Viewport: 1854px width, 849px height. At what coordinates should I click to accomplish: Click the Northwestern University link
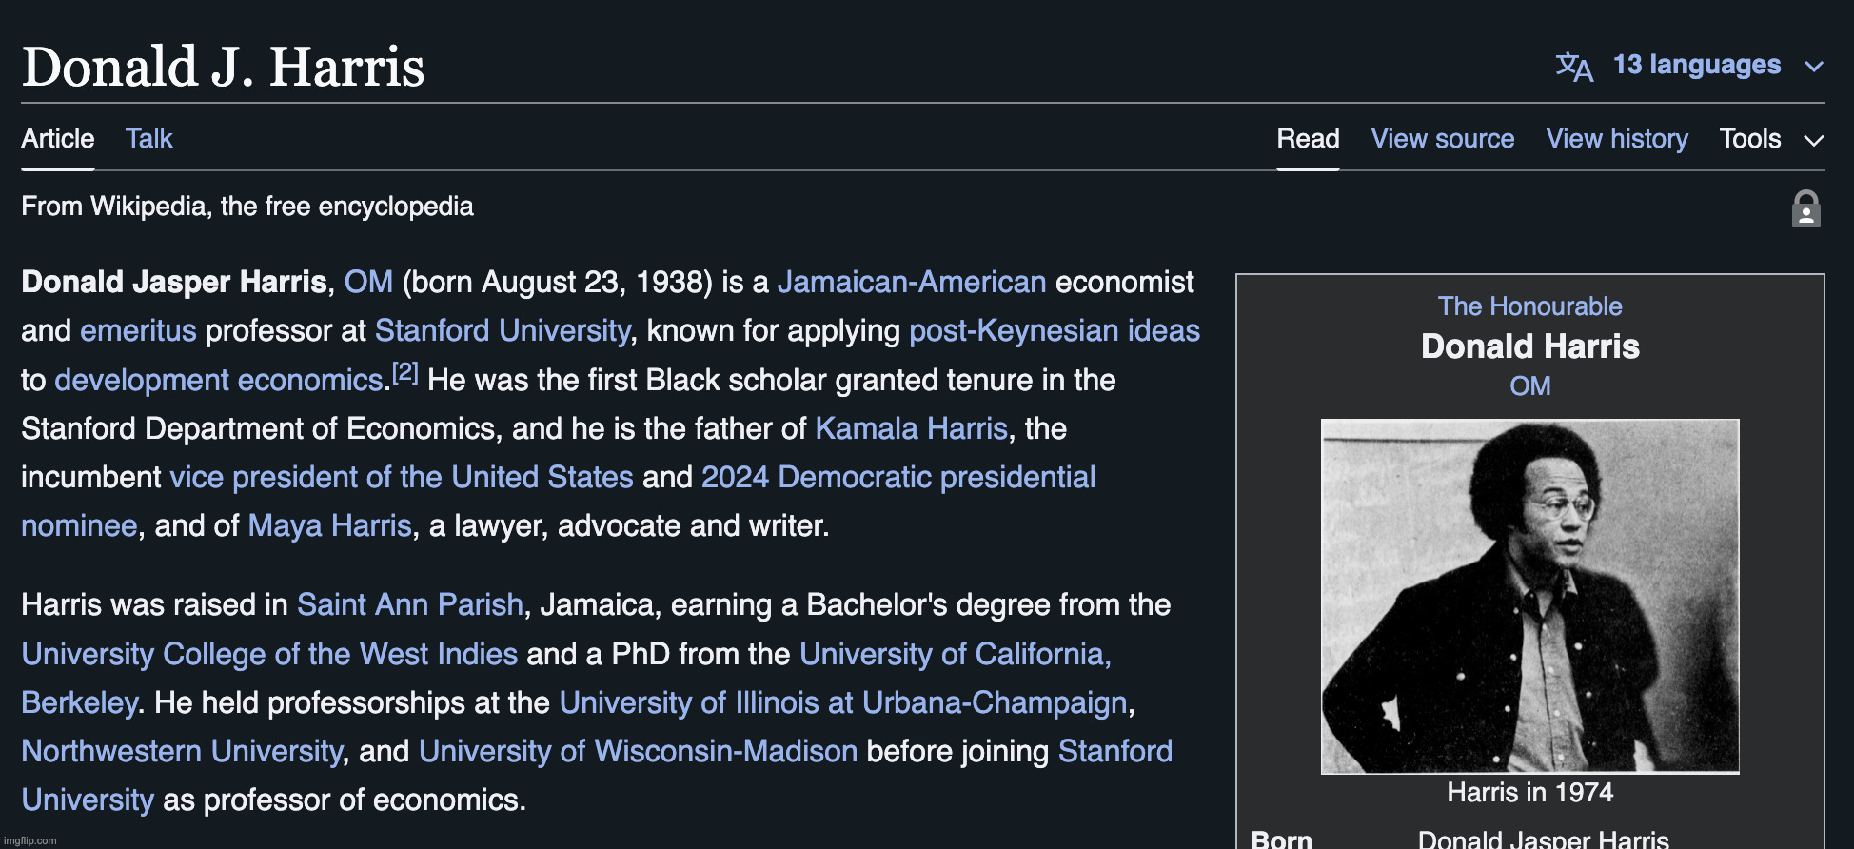click(x=182, y=751)
